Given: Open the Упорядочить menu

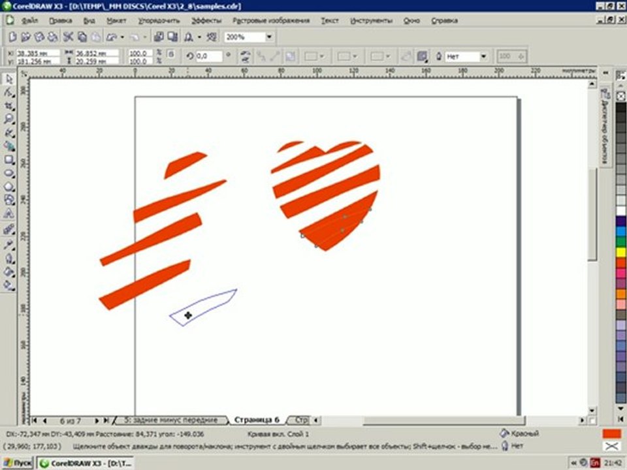Looking at the screenshot, I should coord(159,20).
